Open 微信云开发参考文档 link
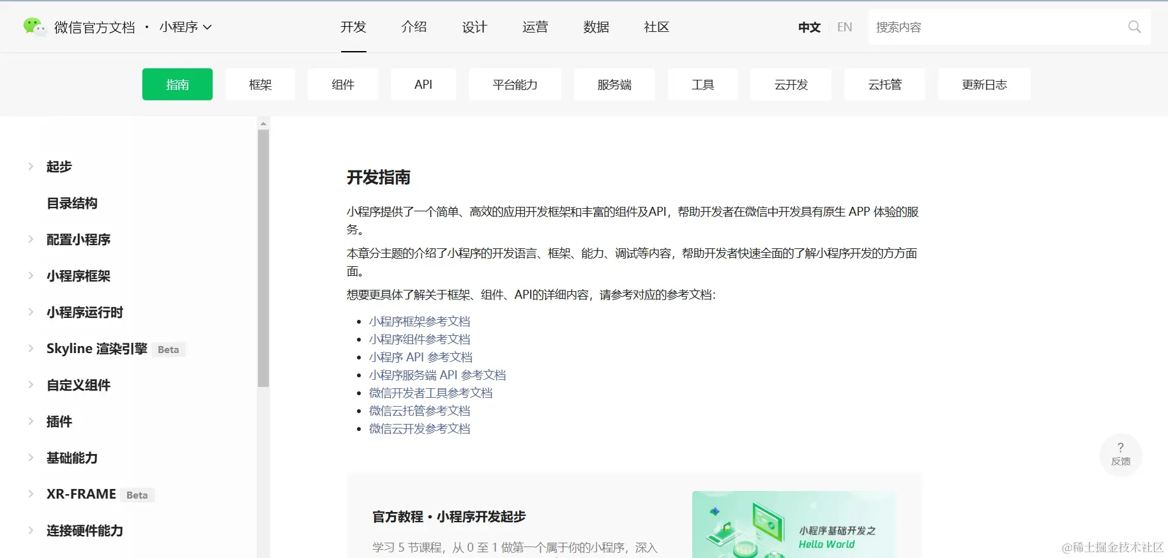This screenshot has height=558, width=1168. pyautogui.click(x=420, y=428)
